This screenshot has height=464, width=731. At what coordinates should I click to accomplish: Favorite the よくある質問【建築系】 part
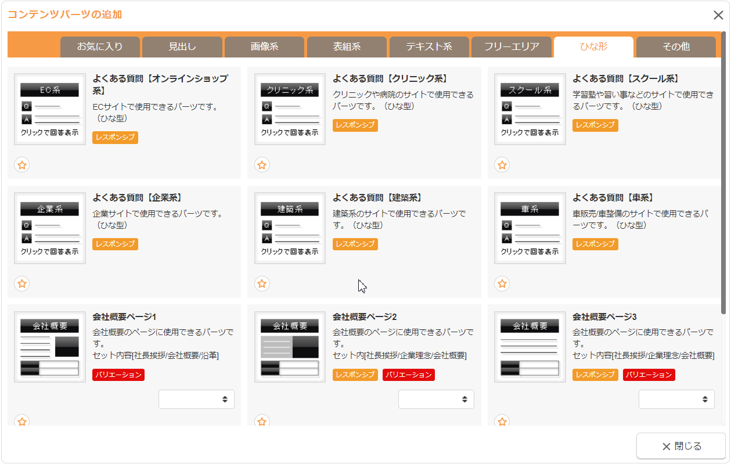click(x=262, y=284)
